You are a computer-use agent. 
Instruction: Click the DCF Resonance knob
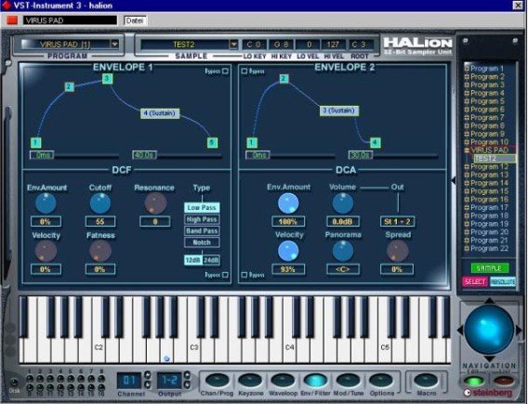tap(155, 203)
